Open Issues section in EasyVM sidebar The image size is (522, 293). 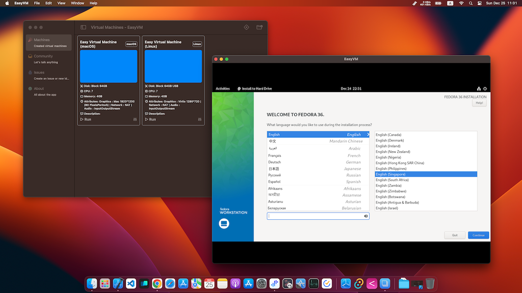(49, 75)
